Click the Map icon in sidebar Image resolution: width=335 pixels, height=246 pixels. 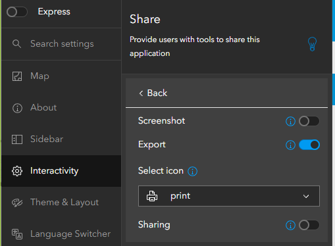17,76
